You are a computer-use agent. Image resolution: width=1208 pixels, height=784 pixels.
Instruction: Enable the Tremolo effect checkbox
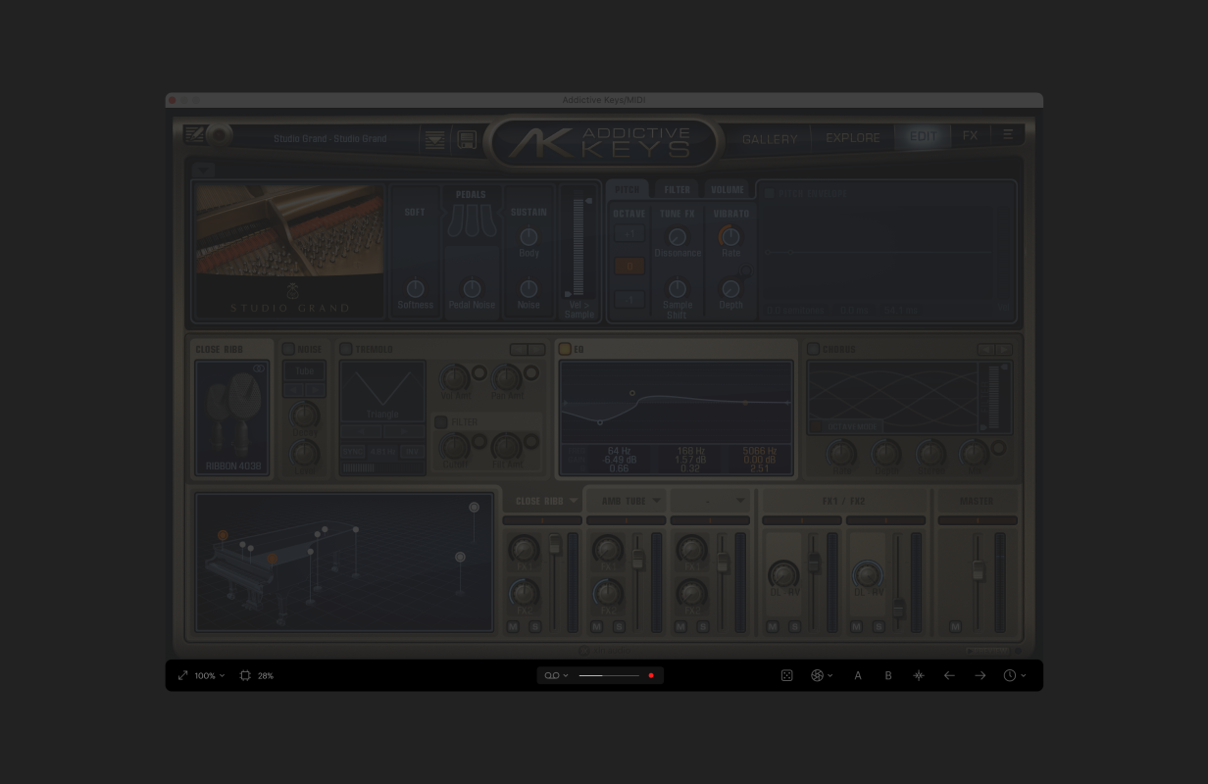click(x=345, y=349)
